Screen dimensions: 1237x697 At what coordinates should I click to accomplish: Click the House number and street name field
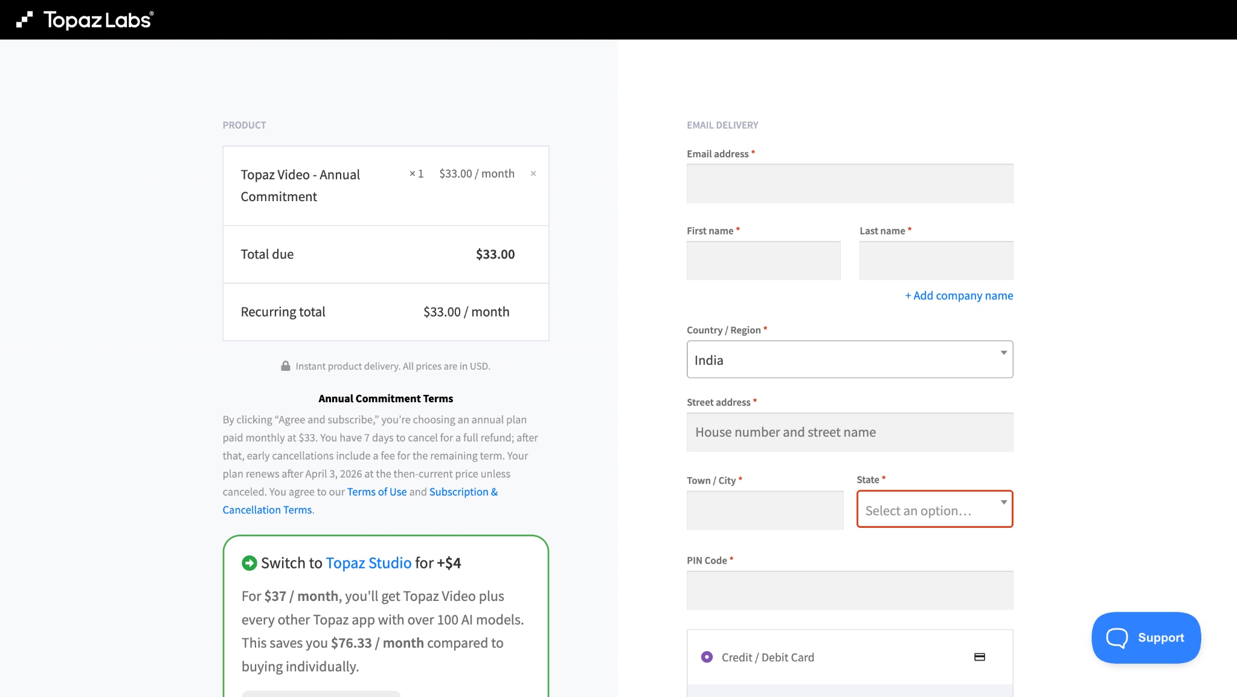(849, 432)
